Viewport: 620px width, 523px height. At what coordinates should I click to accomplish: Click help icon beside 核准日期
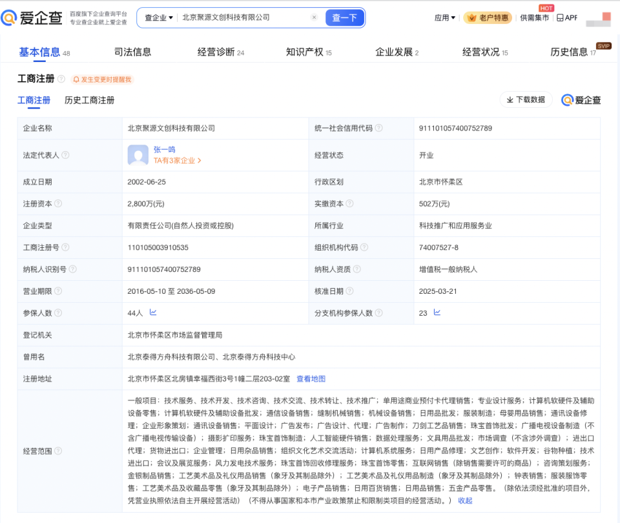(x=349, y=291)
